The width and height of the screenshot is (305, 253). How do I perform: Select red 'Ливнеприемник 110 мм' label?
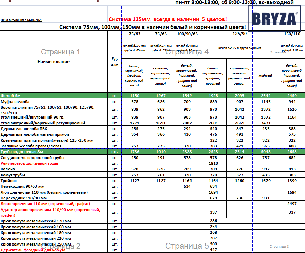(x=45, y=204)
